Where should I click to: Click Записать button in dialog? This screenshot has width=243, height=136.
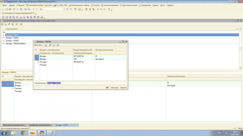click(x=114, y=88)
